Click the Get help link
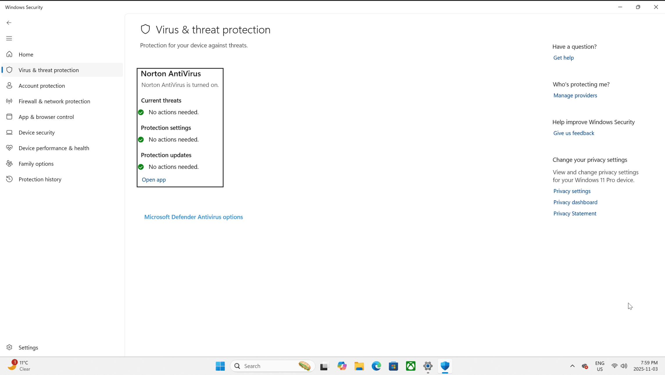Screen dimensions: 665x375 [x=563, y=58]
